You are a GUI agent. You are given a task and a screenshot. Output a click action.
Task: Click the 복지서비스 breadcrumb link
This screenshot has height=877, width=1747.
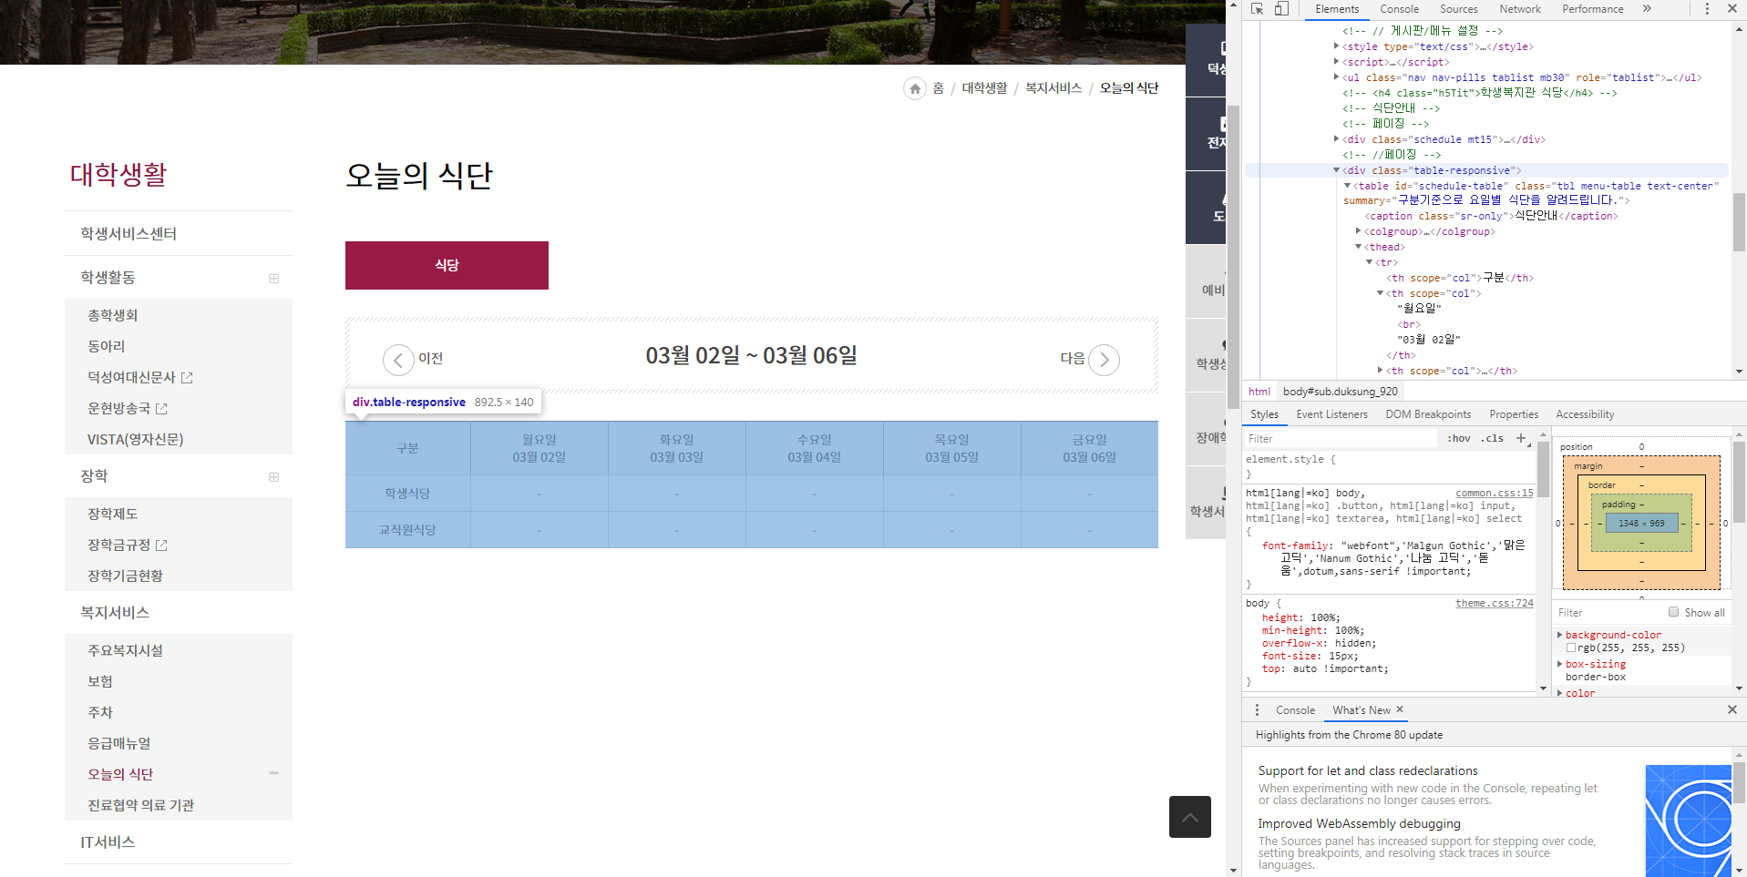[1053, 88]
